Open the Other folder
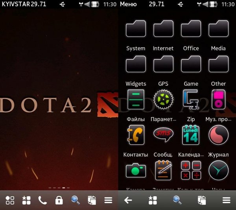The height and width of the screenshot is (210, 236). (218, 64)
